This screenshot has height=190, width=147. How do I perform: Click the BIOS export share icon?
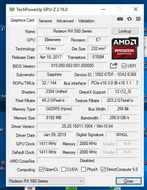pyautogui.click(x=114, y=66)
